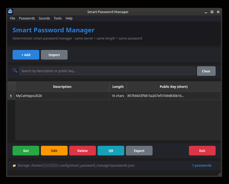Sort by Public Key (short) column header
229x184 pixels.
(174, 87)
